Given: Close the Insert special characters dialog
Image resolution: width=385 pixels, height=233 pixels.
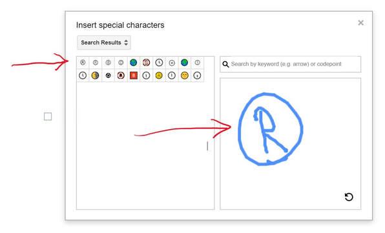Looking at the screenshot, I should tap(360, 23).
